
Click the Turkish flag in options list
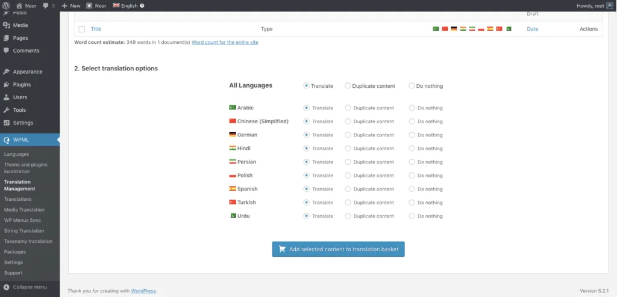[232, 202]
